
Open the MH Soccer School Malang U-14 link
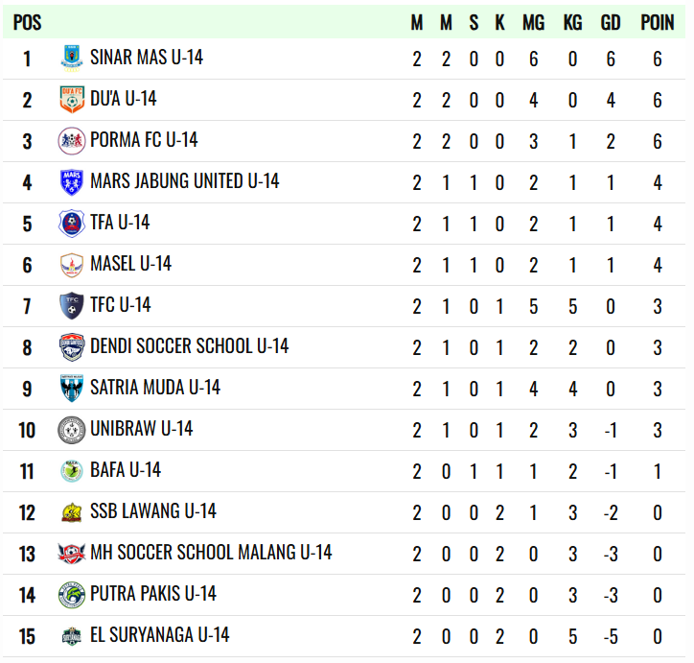coord(211,553)
